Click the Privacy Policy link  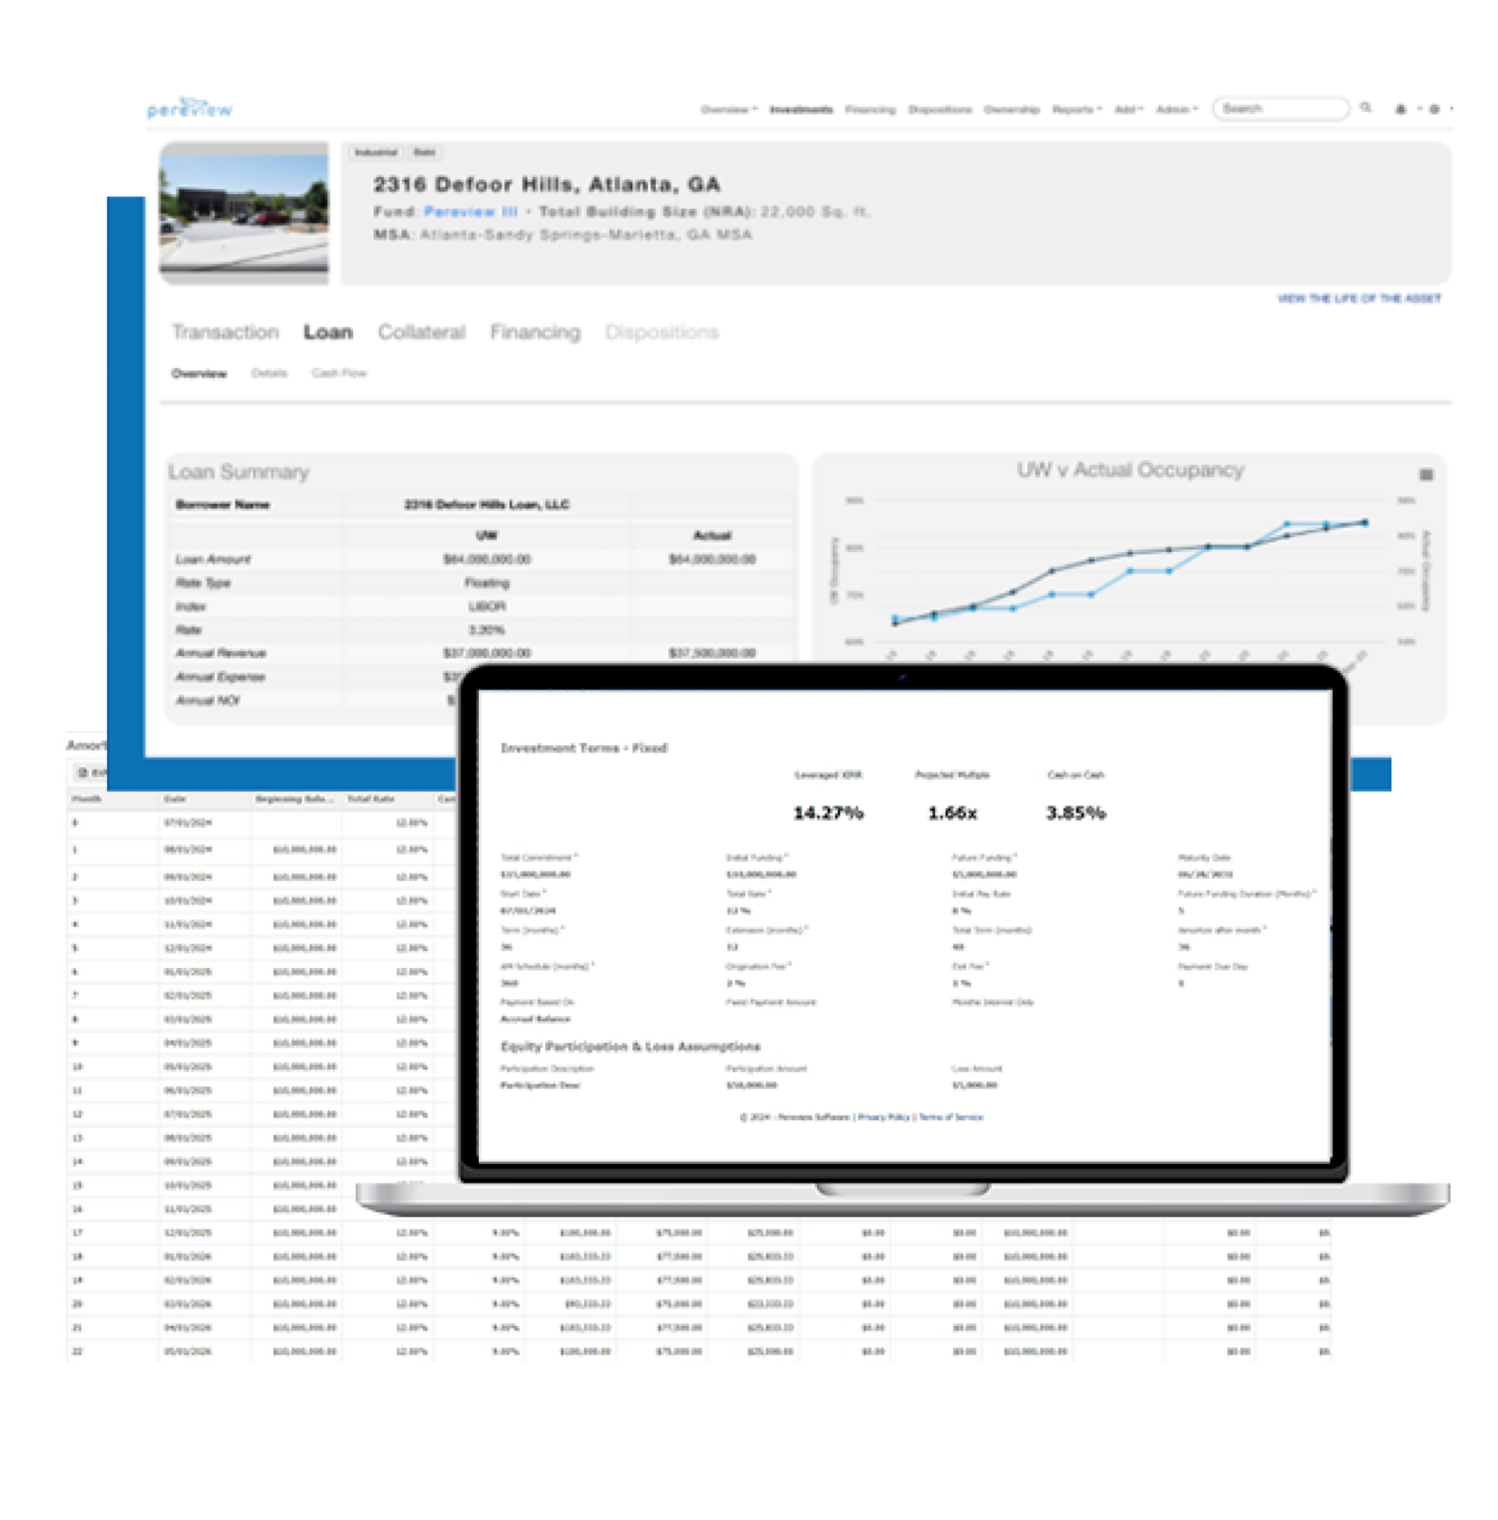click(884, 1117)
